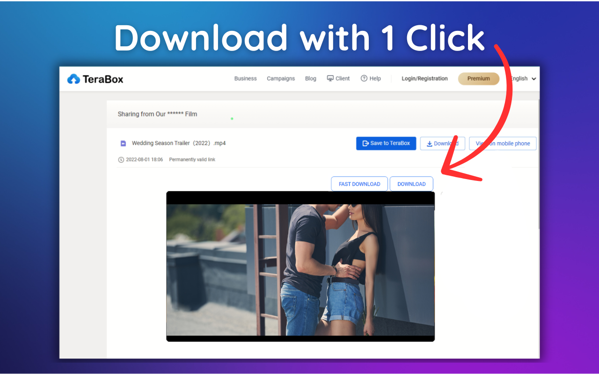Screen dimensions: 599x374
Task: Open the Blog section
Action: 310,78
